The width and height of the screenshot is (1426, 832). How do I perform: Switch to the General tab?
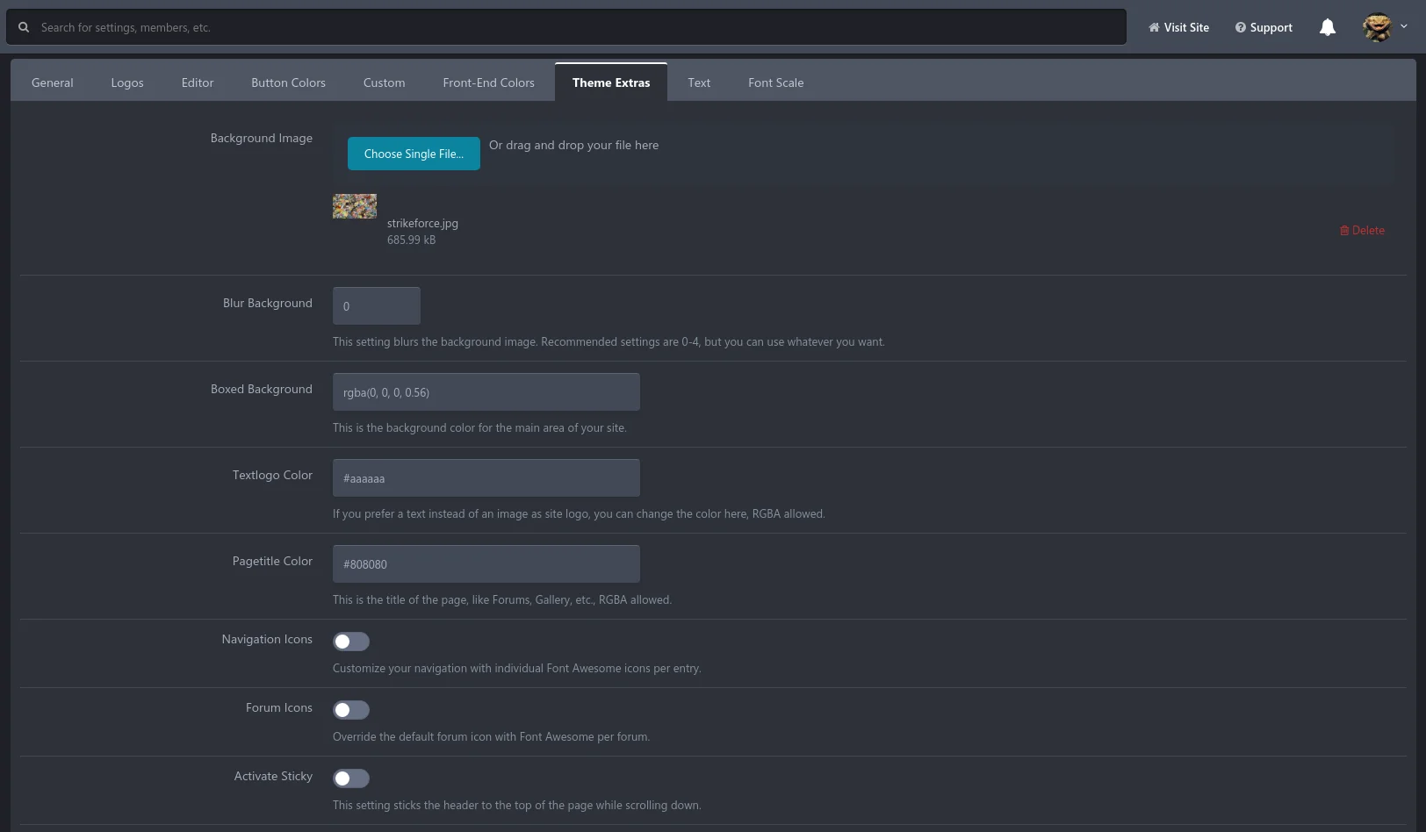pyautogui.click(x=53, y=82)
